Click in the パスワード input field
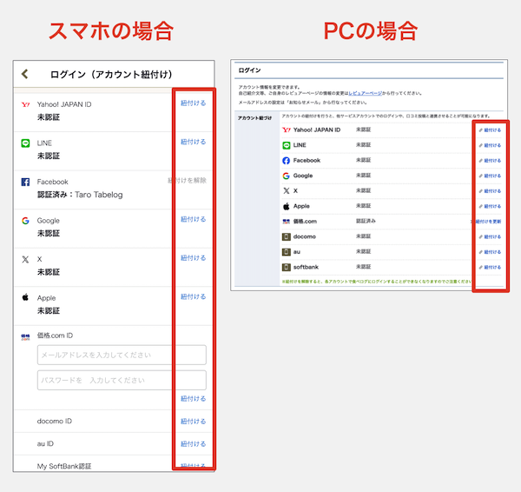 pos(122,380)
